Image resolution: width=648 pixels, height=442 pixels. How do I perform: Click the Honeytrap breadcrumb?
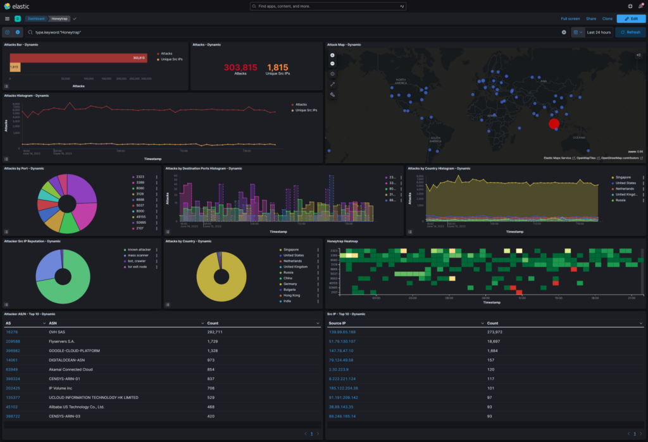coord(59,18)
